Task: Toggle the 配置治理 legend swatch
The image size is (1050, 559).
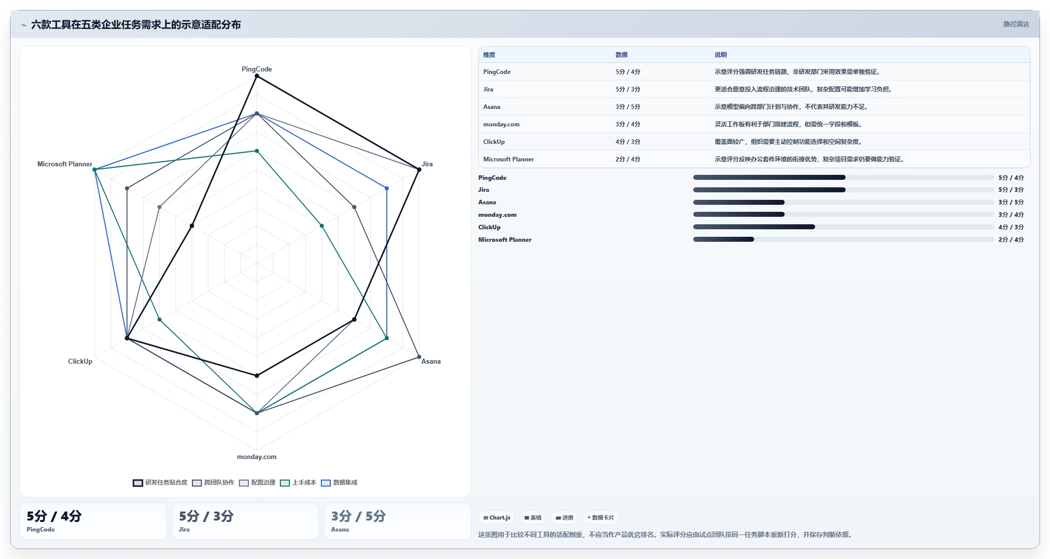Action: (x=244, y=483)
